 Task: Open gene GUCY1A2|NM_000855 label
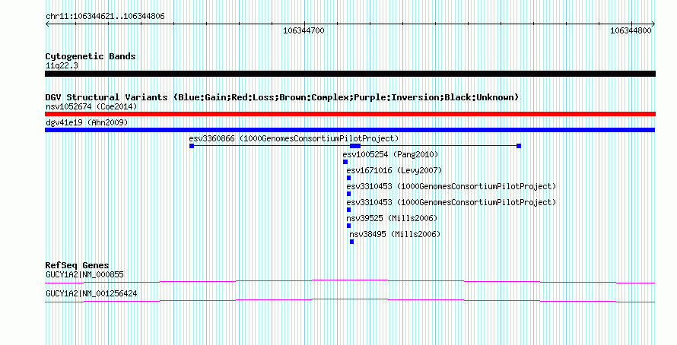click(84, 274)
